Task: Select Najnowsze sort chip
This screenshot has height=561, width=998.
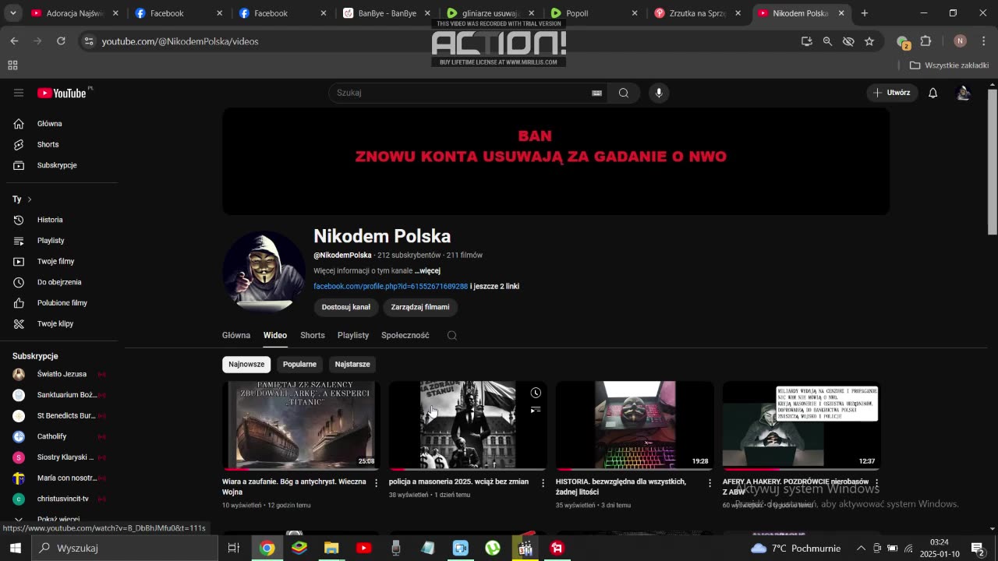Action: click(246, 364)
